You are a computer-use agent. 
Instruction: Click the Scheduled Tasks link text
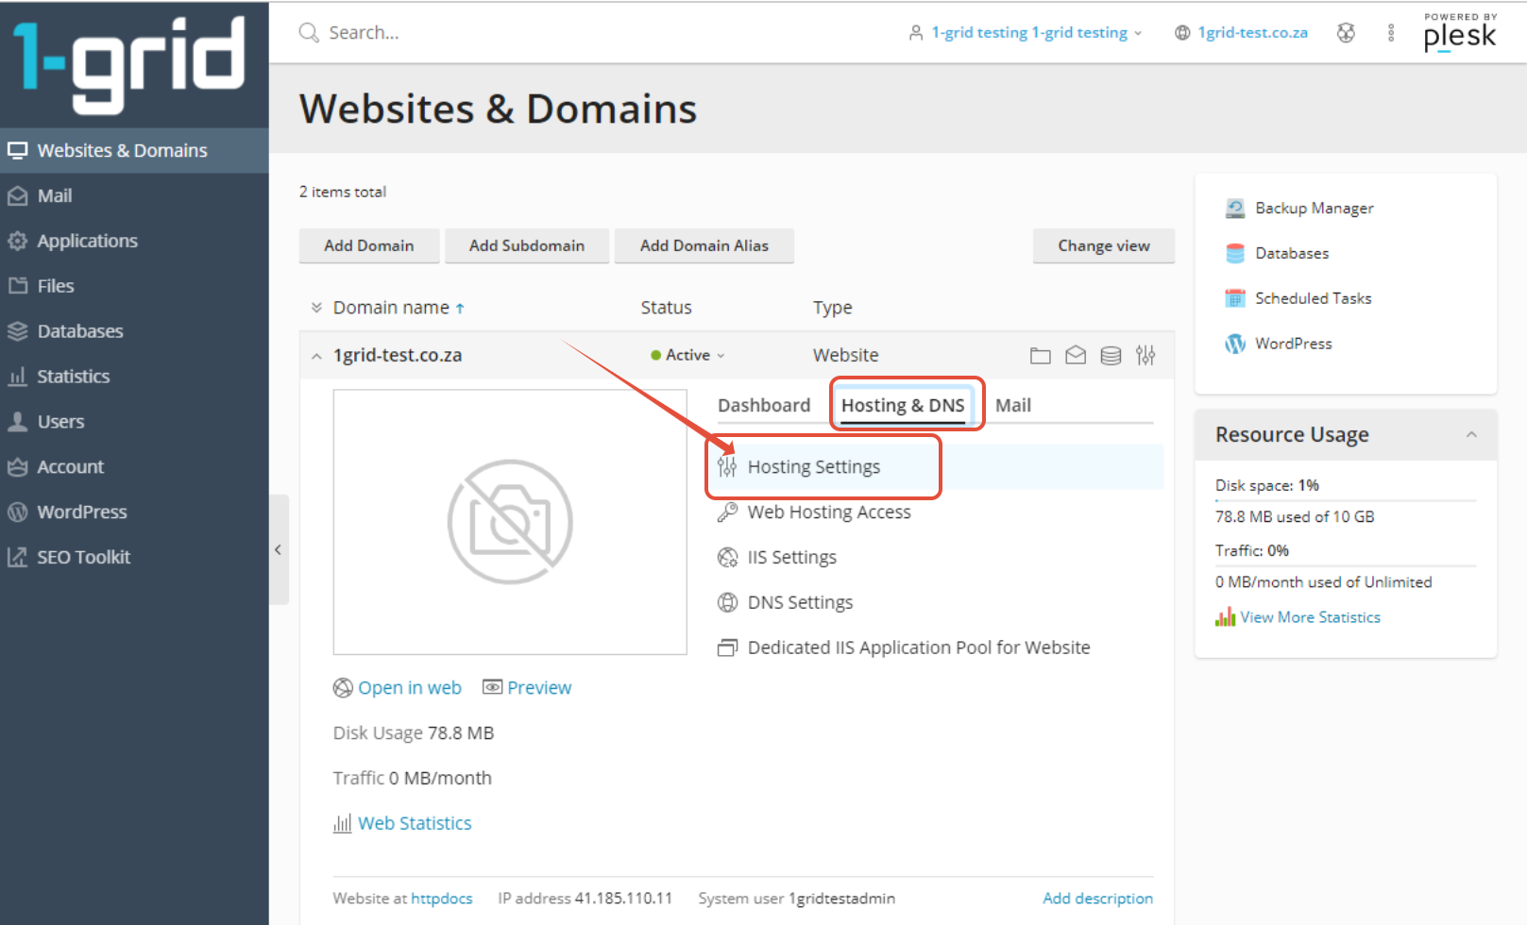point(1313,298)
